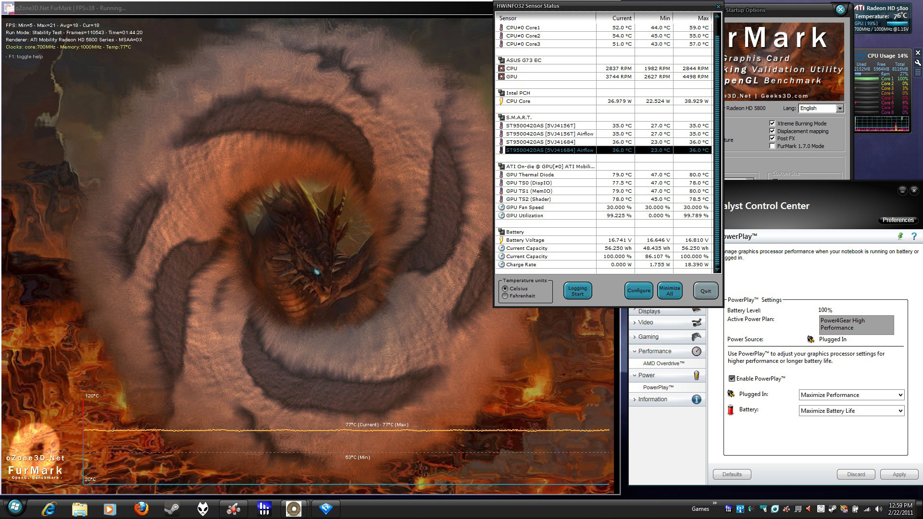Click the Catalyst help question mark icon
This screenshot has height=519, width=923.
914,236
